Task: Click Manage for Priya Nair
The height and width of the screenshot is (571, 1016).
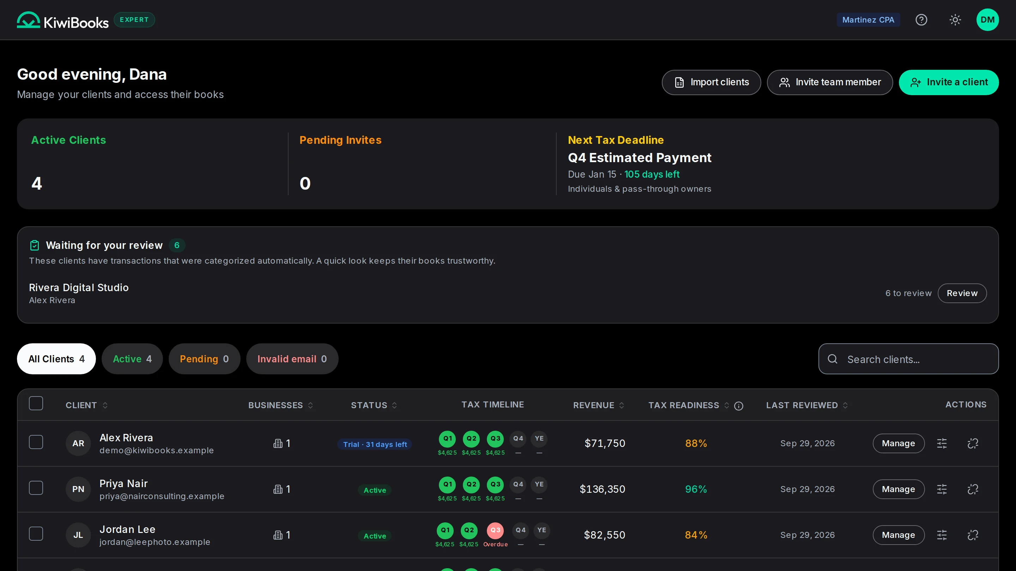Action: pyautogui.click(x=899, y=489)
